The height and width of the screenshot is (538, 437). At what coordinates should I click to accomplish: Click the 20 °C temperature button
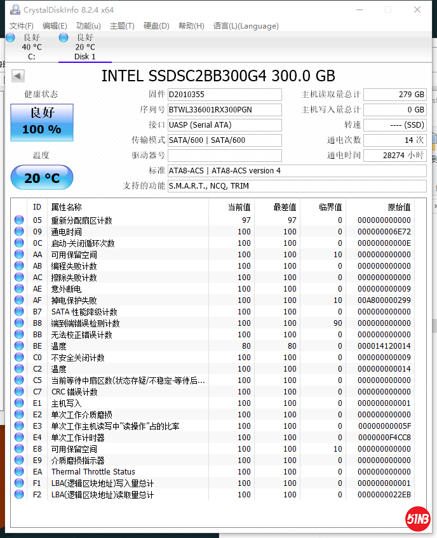pyautogui.click(x=42, y=178)
